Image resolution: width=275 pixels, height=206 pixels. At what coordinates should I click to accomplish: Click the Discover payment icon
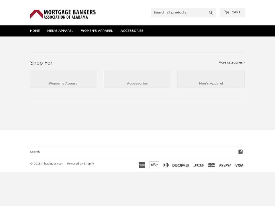pyautogui.click(x=181, y=165)
